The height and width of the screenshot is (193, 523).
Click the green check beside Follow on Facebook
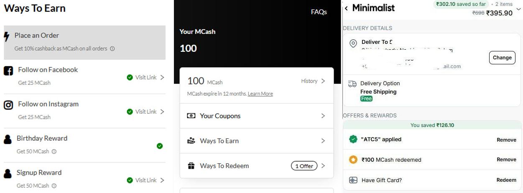tap(130, 77)
